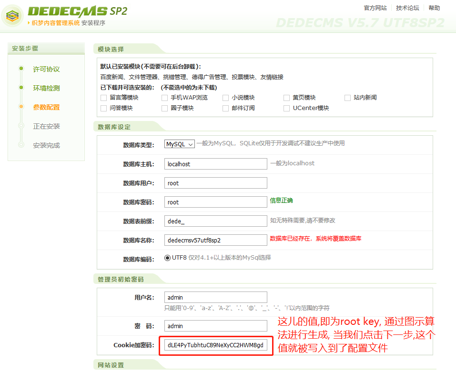This screenshot has width=456, height=372.
Task: Click the 数据库设定 section header
Action: (114, 127)
